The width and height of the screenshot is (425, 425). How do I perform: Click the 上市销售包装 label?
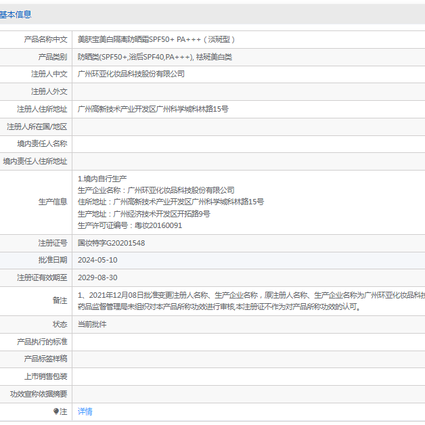45,376
